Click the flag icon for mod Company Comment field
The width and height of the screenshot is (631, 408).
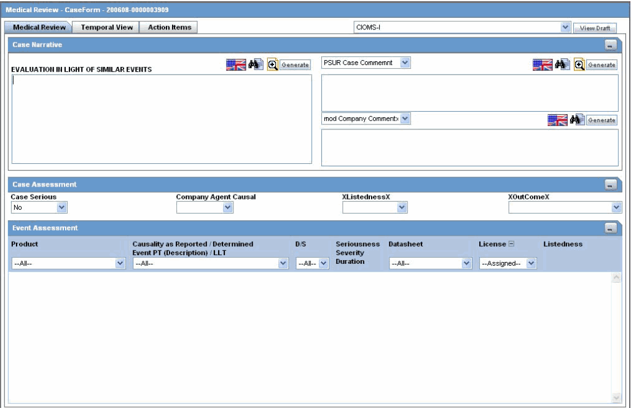click(558, 119)
